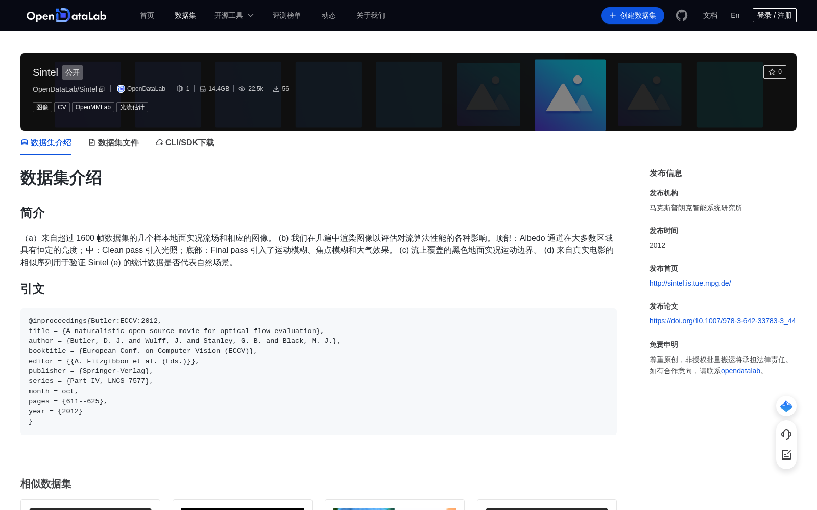Open 关于我们 in navigation
The width and height of the screenshot is (817, 510).
tap(371, 15)
